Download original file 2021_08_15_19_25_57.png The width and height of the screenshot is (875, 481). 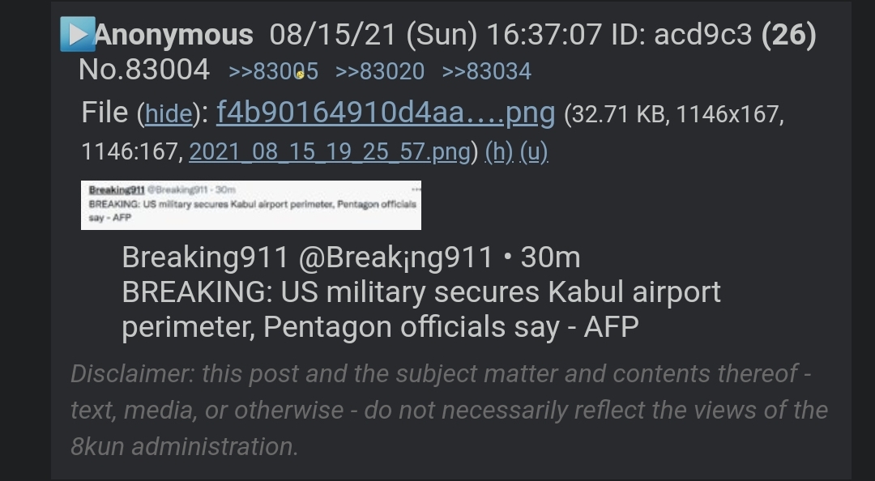click(x=329, y=151)
